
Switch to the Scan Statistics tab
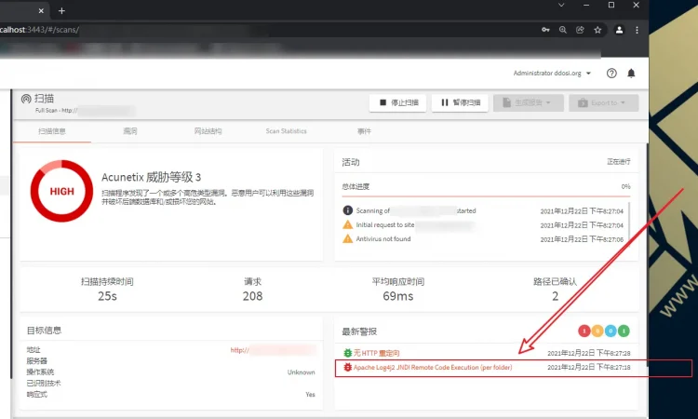pos(287,131)
